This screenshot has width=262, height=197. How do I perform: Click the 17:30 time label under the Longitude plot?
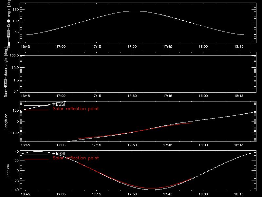coord(132,145)
